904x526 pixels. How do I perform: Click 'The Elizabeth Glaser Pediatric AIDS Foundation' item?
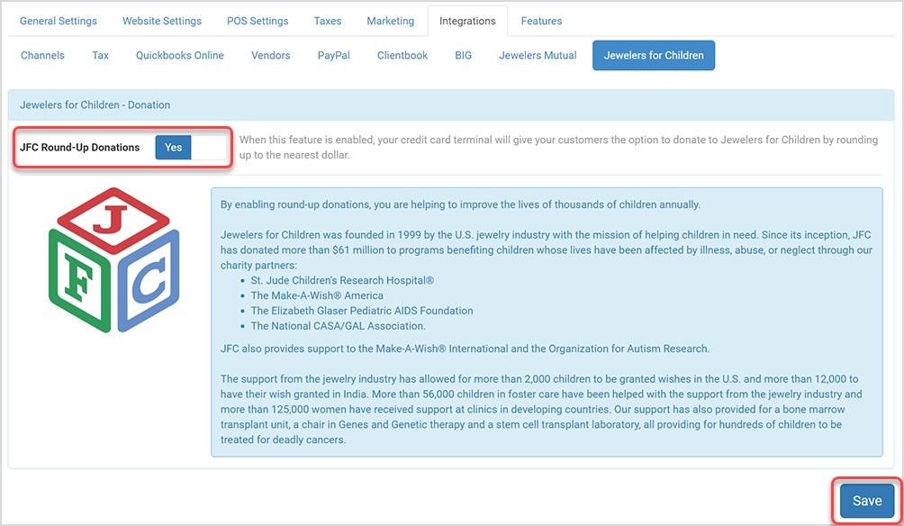(x=362, y=311)
